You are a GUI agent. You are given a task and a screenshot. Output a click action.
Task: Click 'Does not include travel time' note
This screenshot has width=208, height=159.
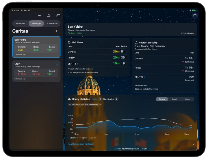146,89
